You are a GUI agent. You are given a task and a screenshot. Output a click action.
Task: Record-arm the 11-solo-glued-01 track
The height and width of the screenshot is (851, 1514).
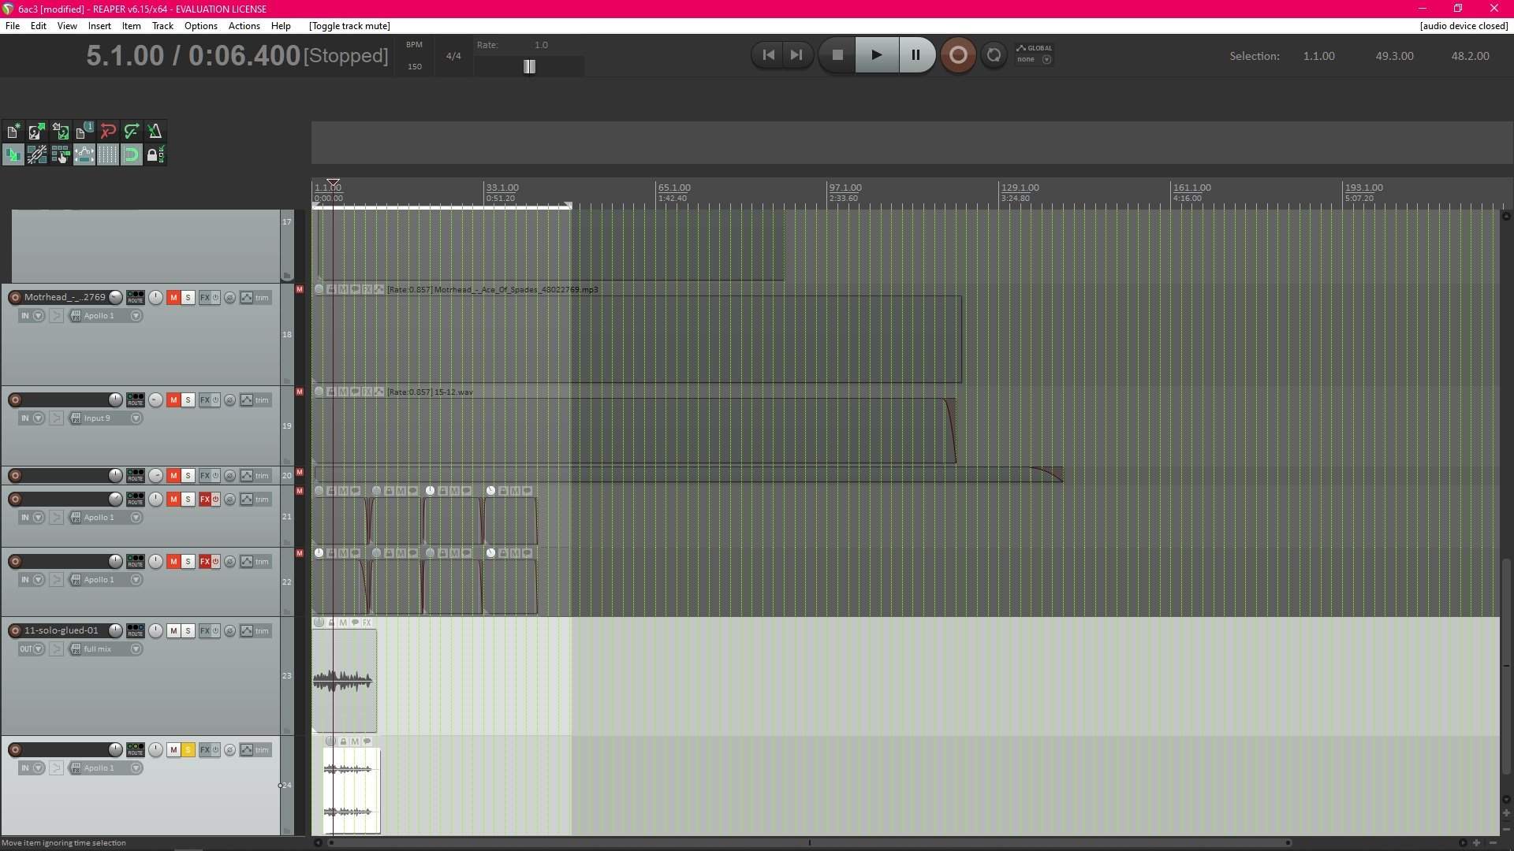pyautogui.click(x=15, y=631)
